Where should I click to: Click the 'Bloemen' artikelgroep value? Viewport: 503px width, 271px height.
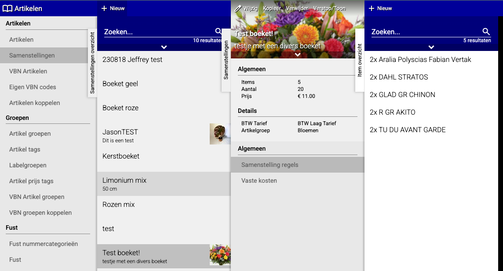click(x=308, y=130)
